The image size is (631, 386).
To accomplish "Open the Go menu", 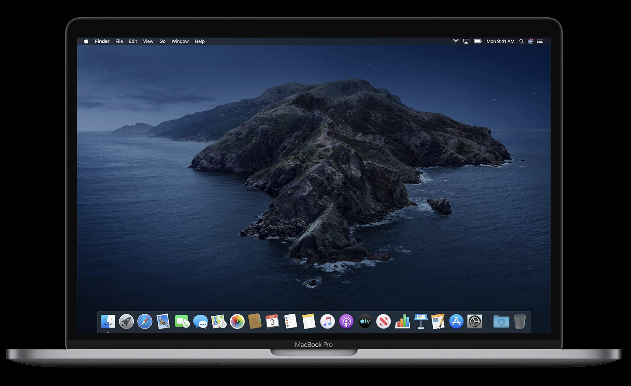I will [162, 41].
